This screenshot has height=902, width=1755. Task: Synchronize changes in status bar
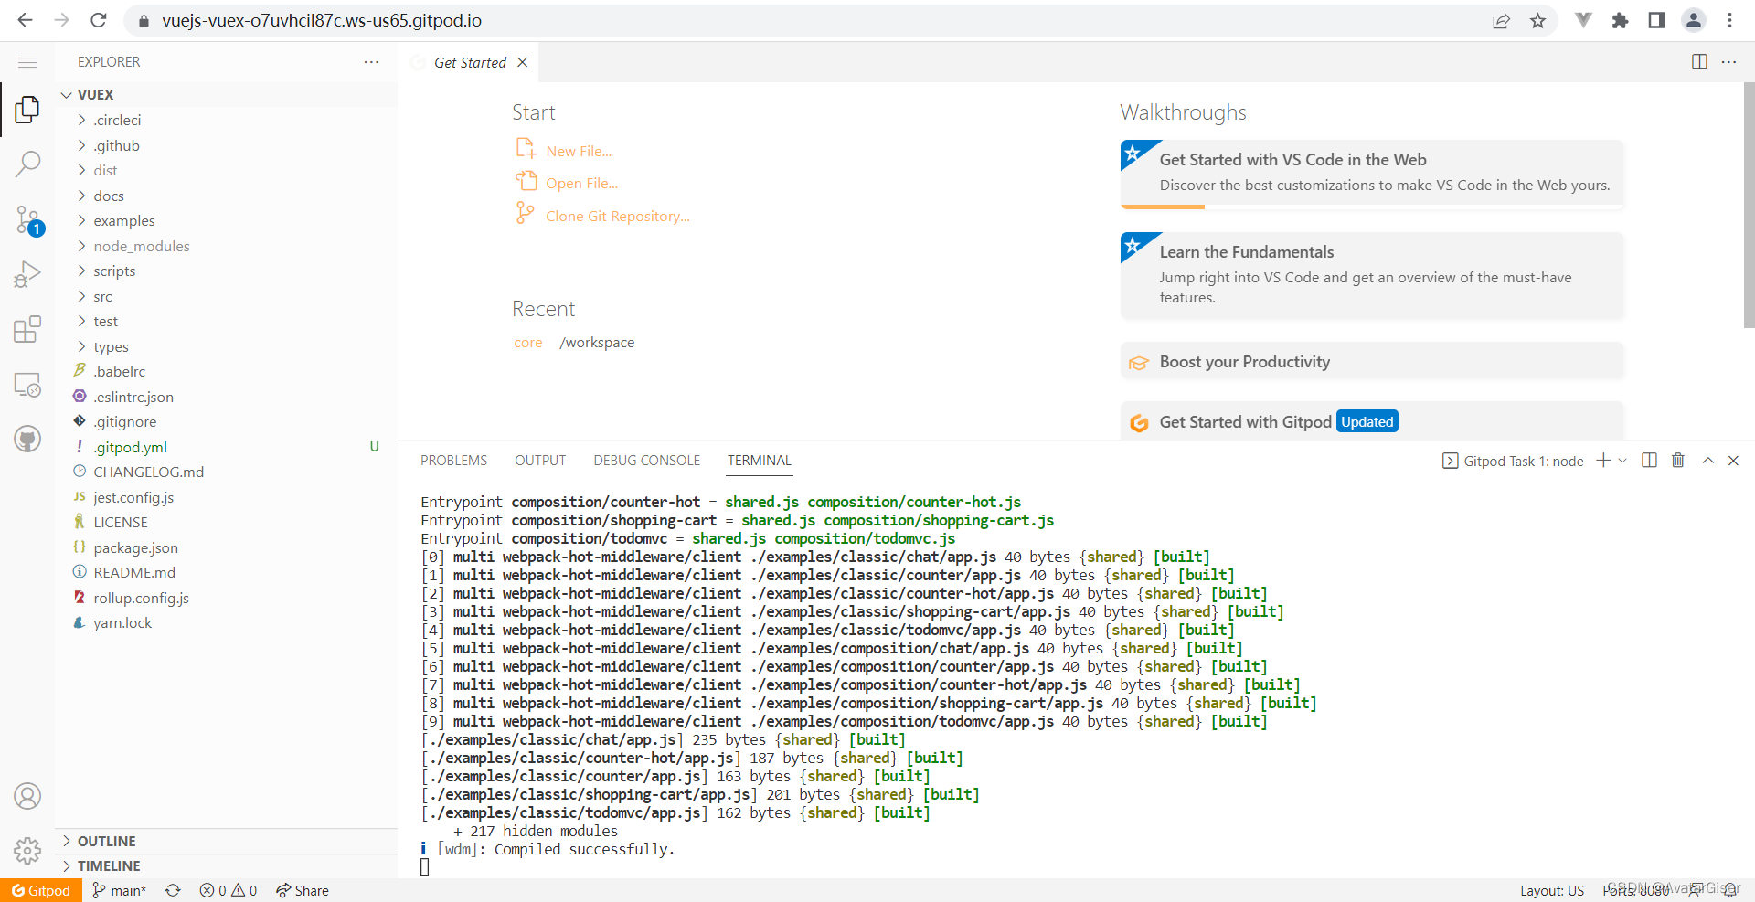coord(173,890)
